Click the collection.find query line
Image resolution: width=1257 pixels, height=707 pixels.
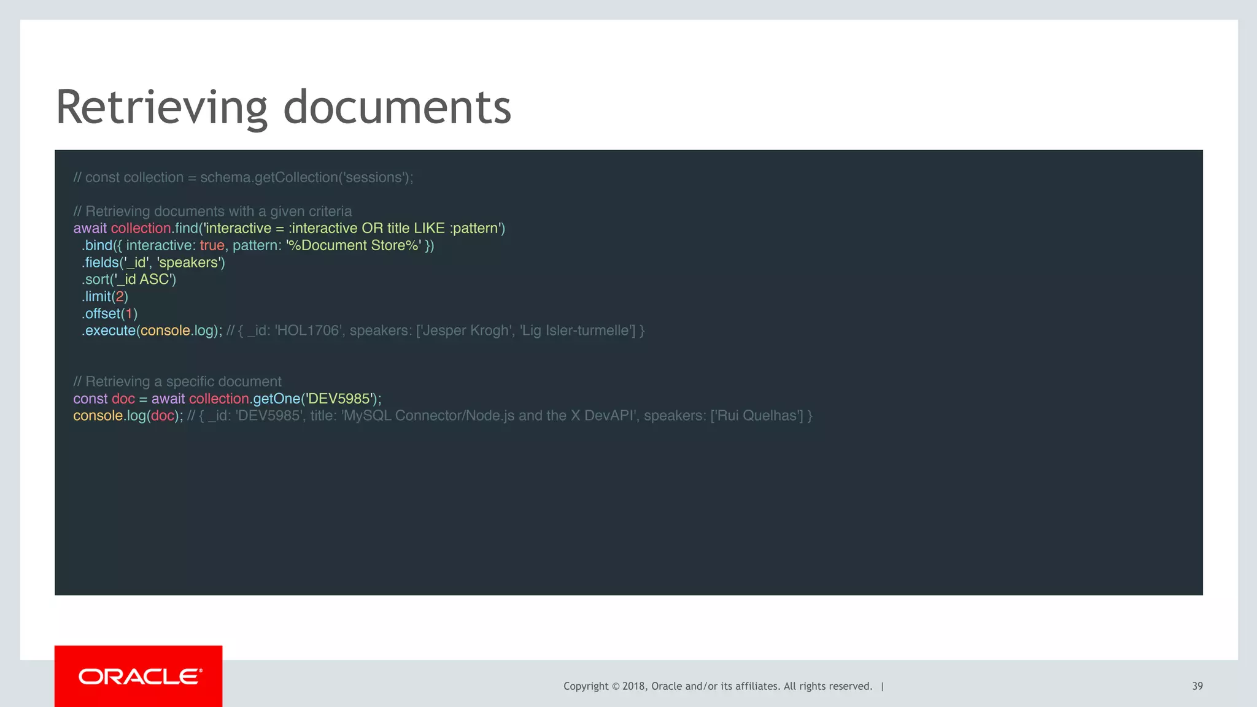[x=288, y=229]
